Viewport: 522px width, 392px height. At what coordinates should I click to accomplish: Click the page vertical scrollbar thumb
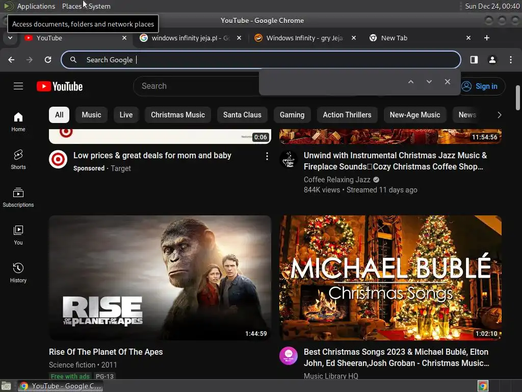point(518,97)
